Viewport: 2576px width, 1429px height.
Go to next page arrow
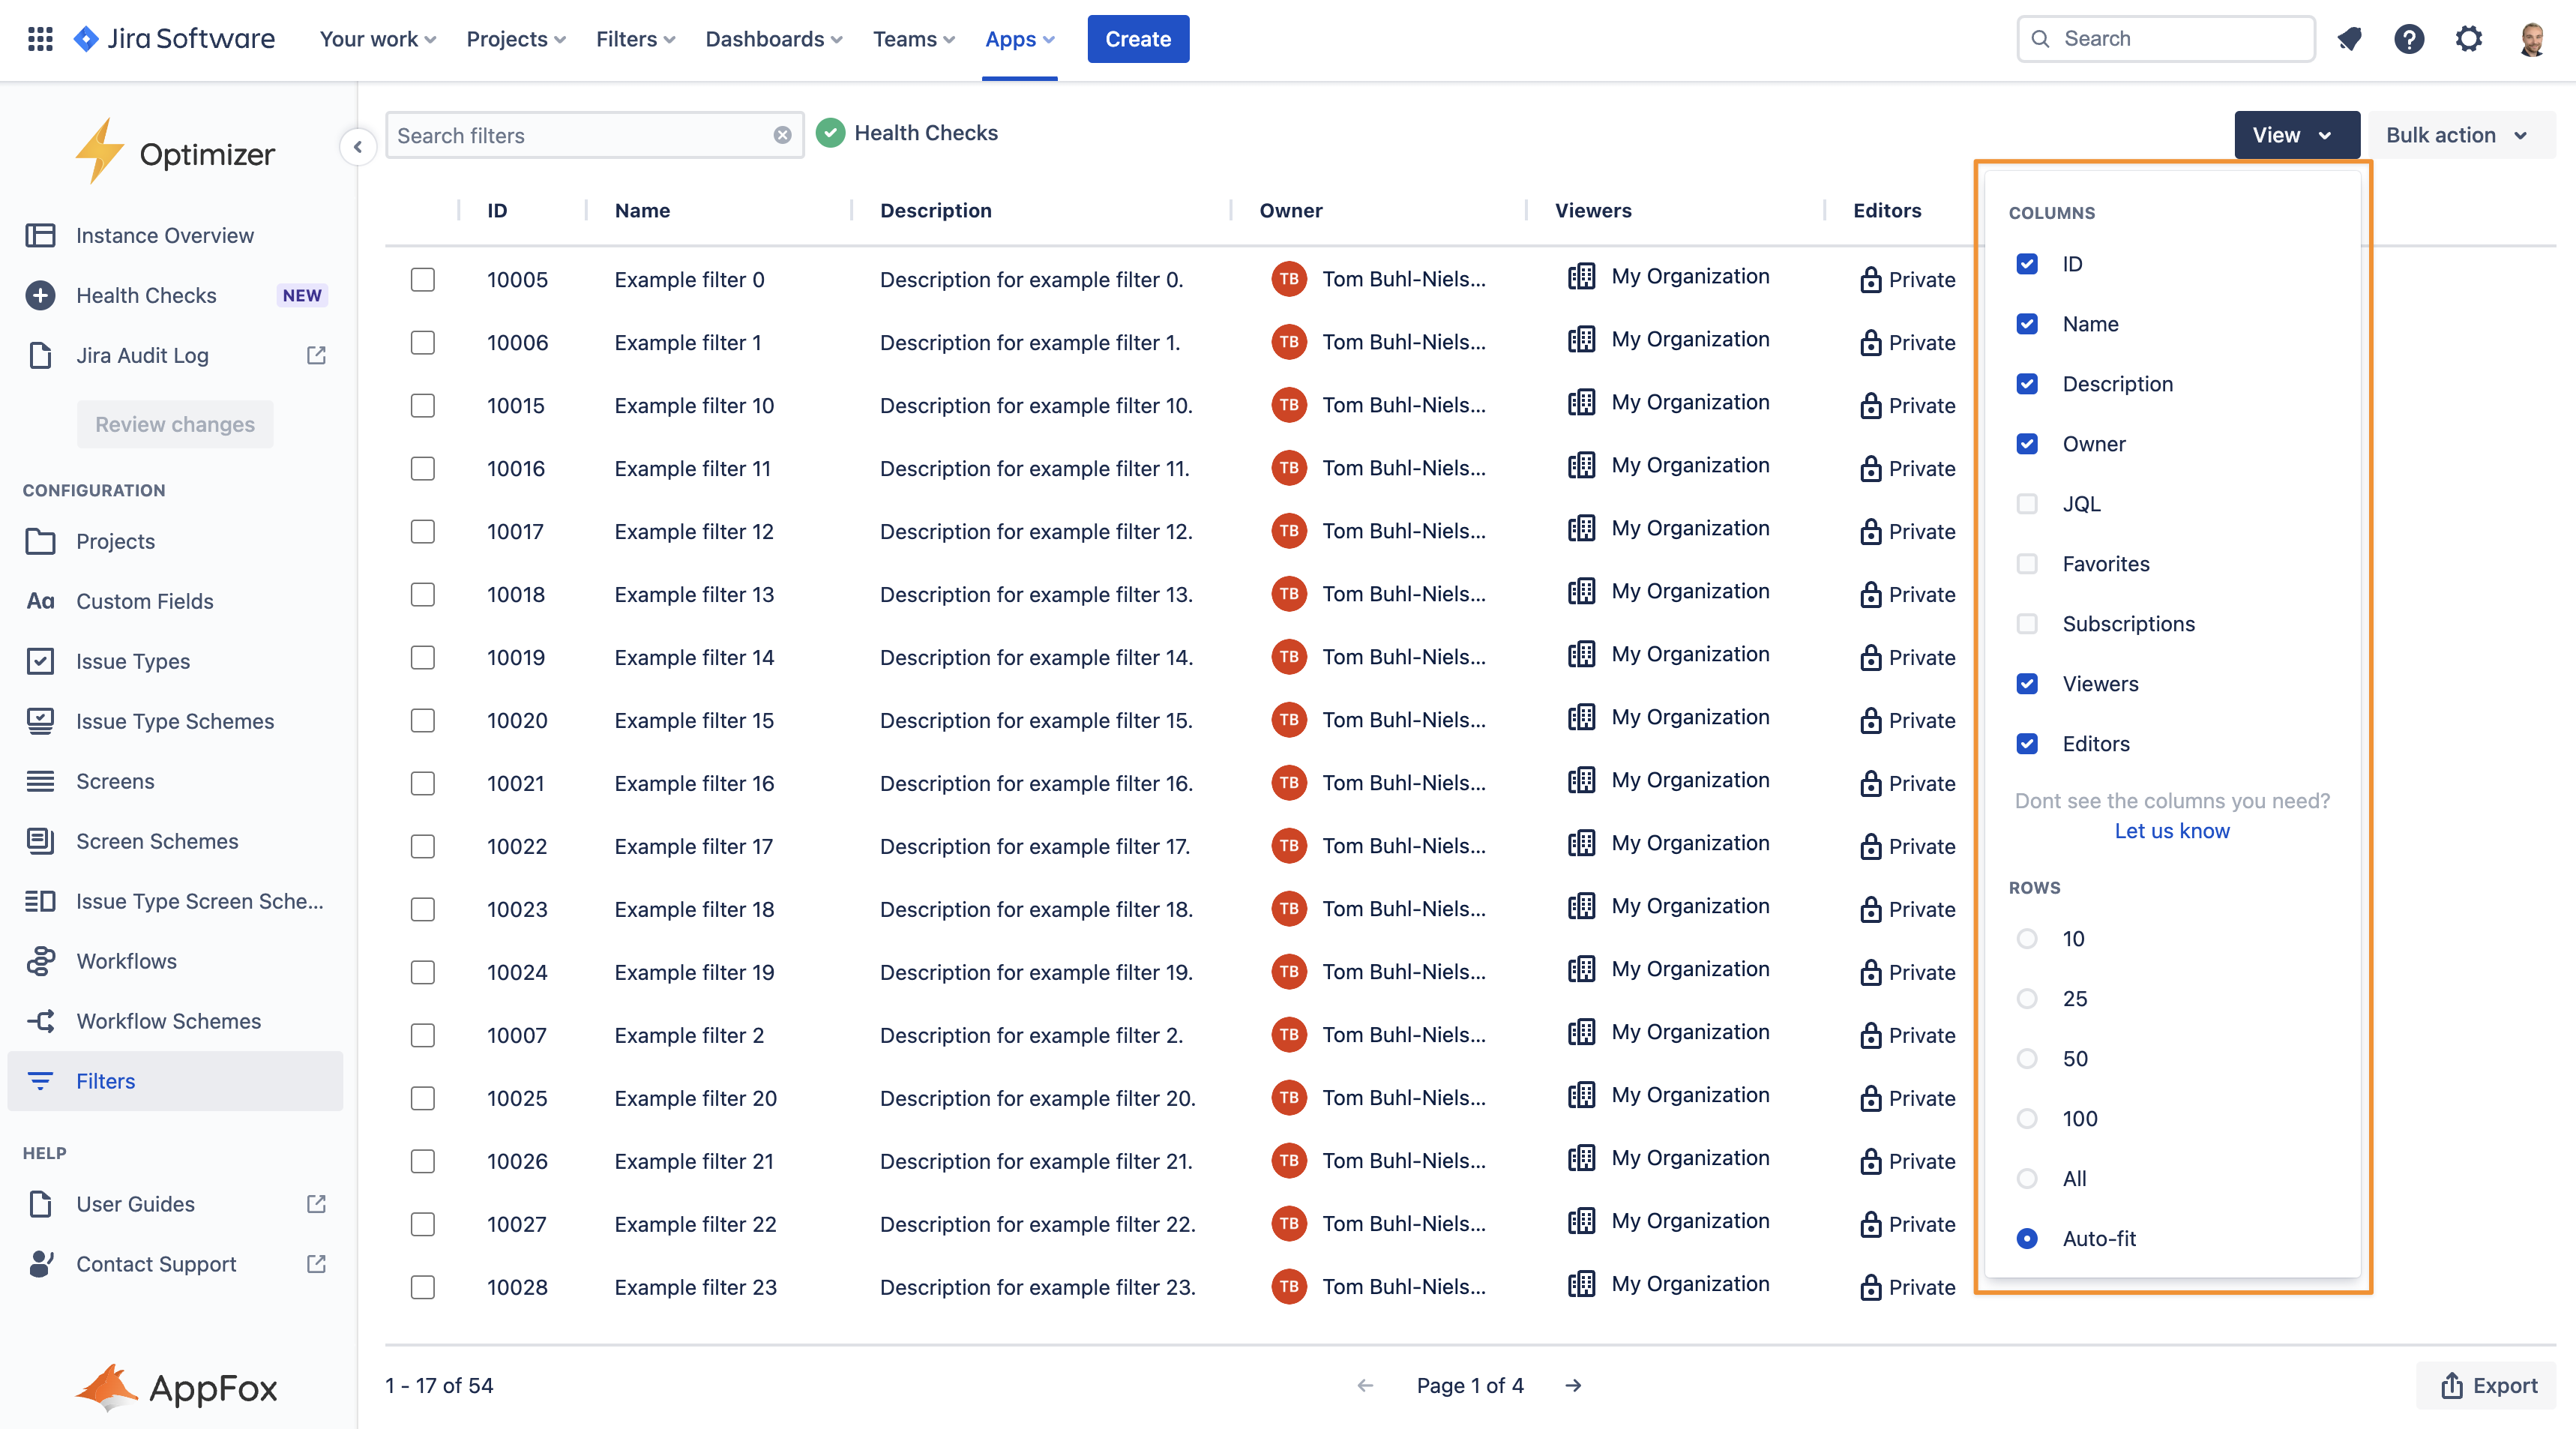click(x=1573, y=1385)
